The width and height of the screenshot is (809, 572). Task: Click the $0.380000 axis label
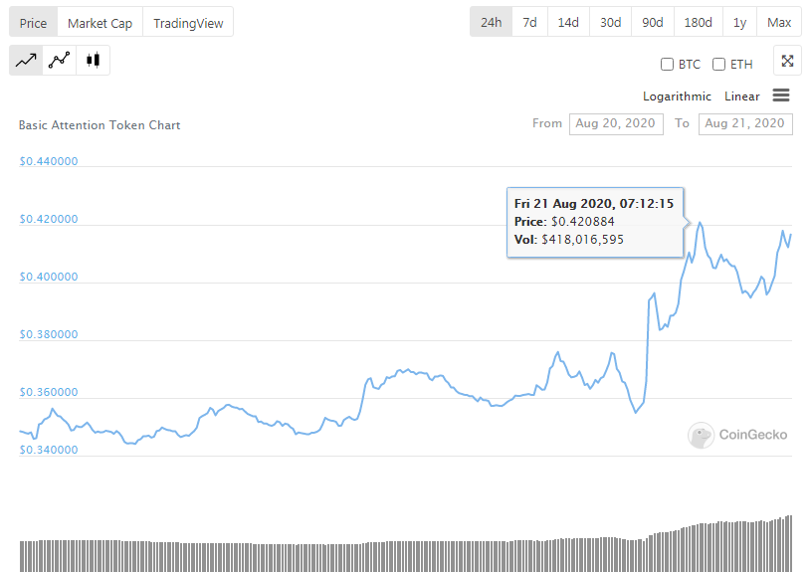[x=49, y=334]
